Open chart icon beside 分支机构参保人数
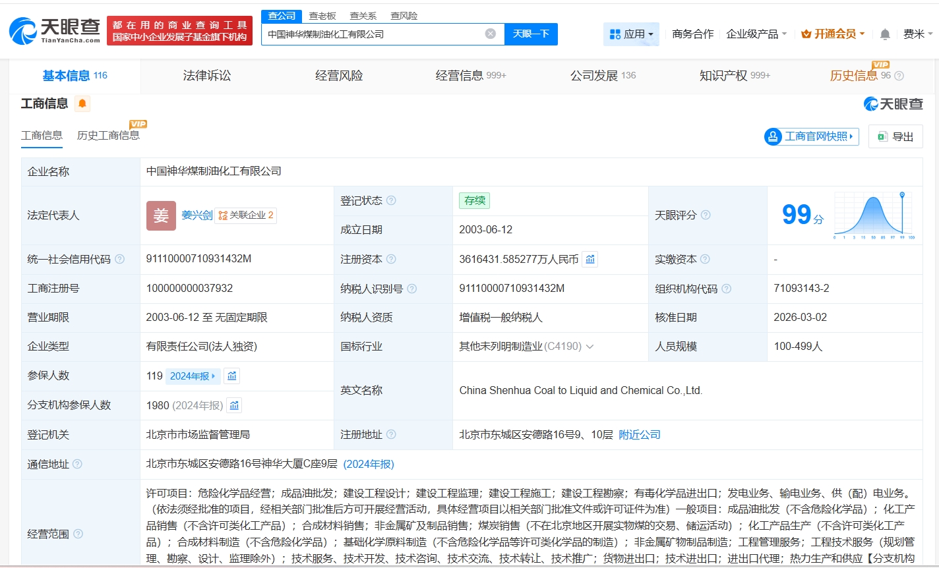 point(234,405)
